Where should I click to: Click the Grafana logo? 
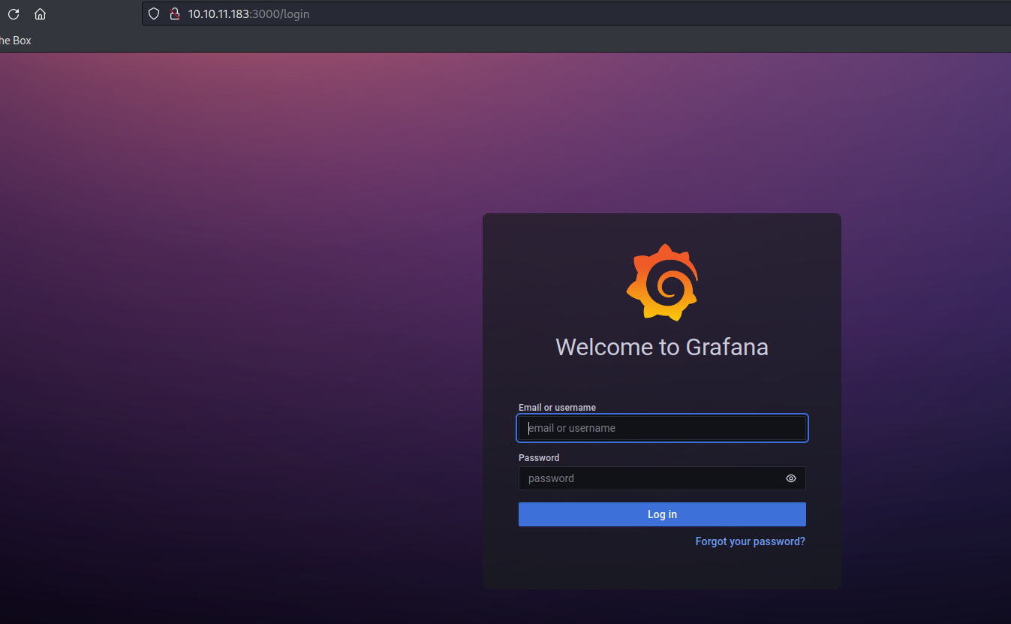tap(662, 282)
